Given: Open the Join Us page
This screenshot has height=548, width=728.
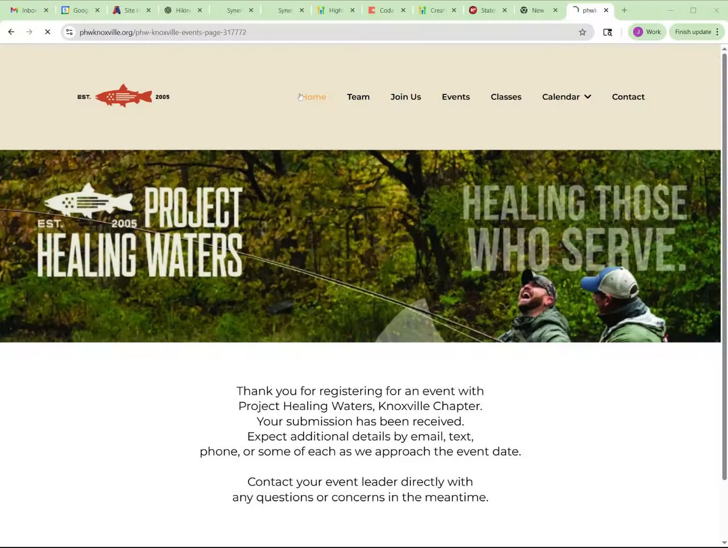Looking at the screenshot, I should [x=406, y=97].
